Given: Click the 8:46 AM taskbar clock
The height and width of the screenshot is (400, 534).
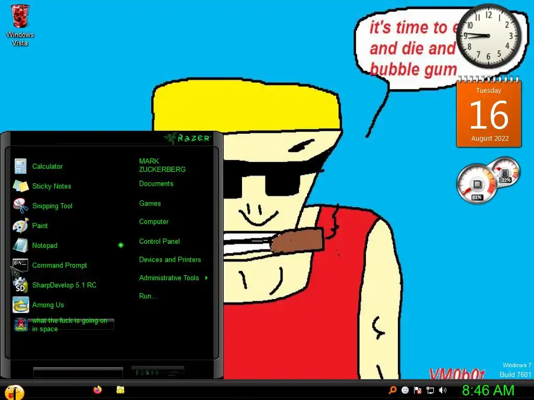Looking at the screenshot, I should tap(488, 391).
